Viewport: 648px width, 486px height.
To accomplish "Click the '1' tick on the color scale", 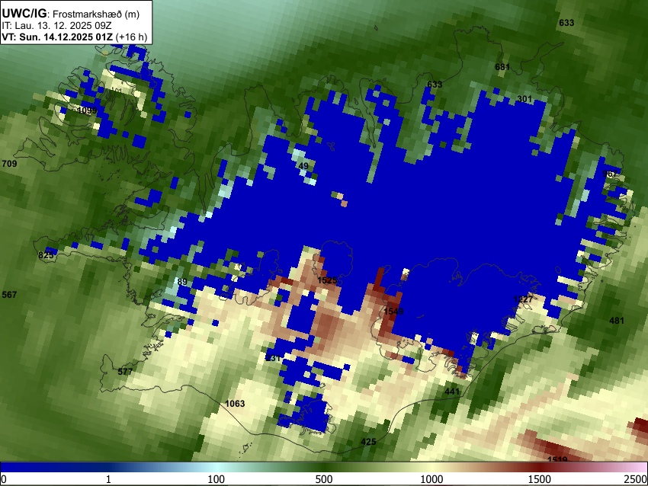I will pos(108,479).
